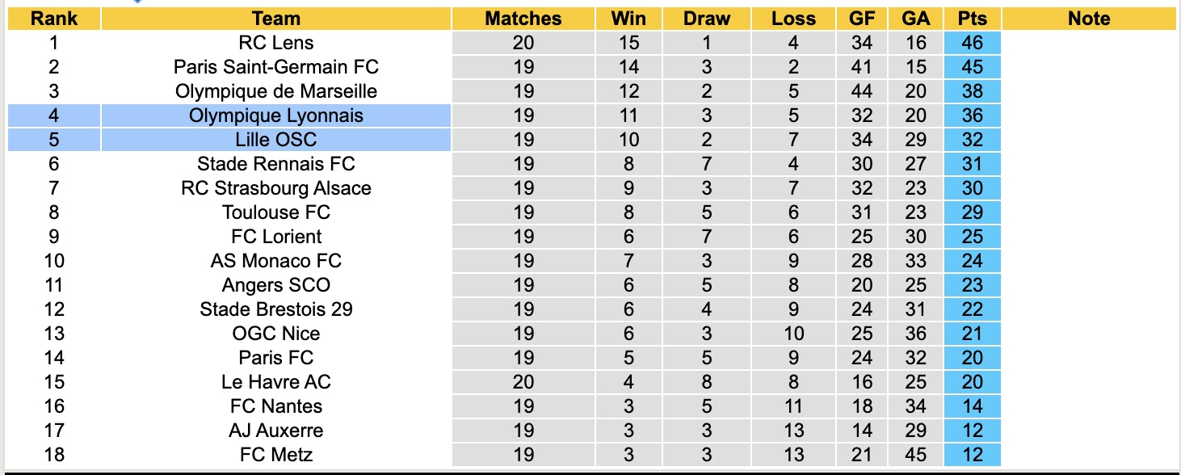Click the GF column header
Image resolution: width=1181 pixels, height=475 pixels.
point(861,19)
